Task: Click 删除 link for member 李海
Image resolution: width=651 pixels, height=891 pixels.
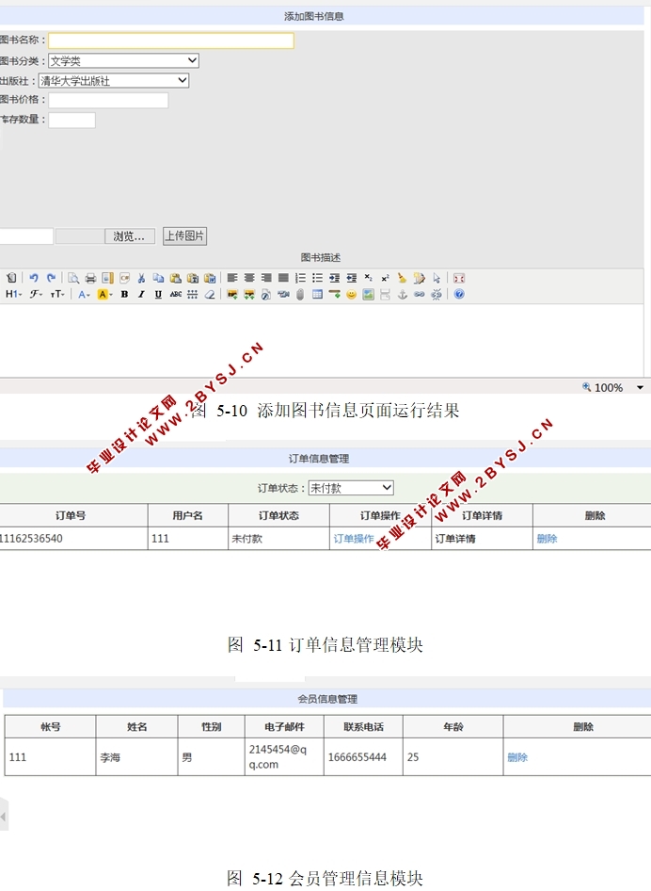Action: coord(517,757)
